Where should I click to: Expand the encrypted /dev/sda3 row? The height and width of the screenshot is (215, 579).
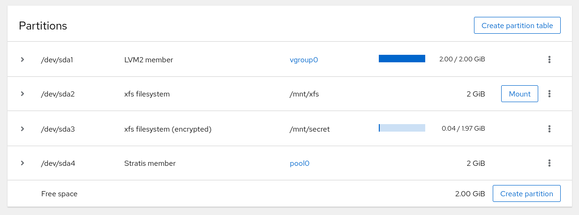click(x=22, y=129)
